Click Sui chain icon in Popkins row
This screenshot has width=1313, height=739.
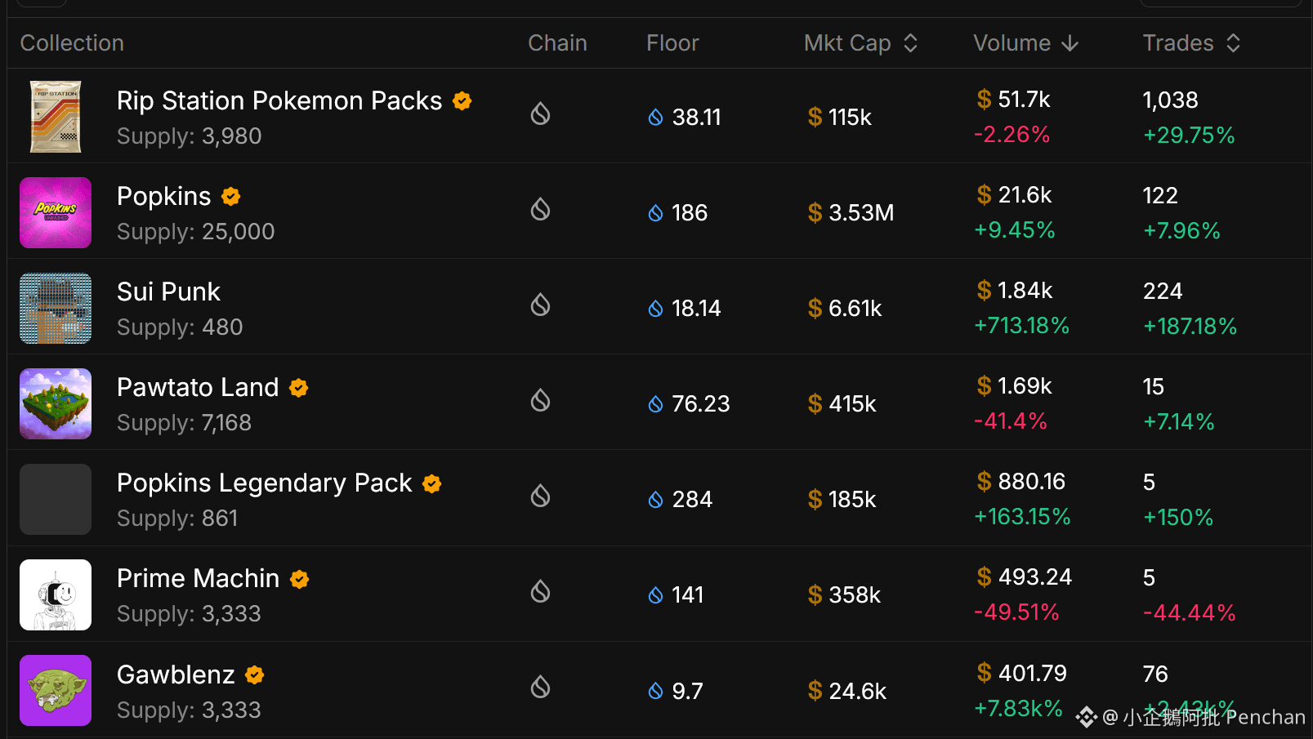point(540,209)
